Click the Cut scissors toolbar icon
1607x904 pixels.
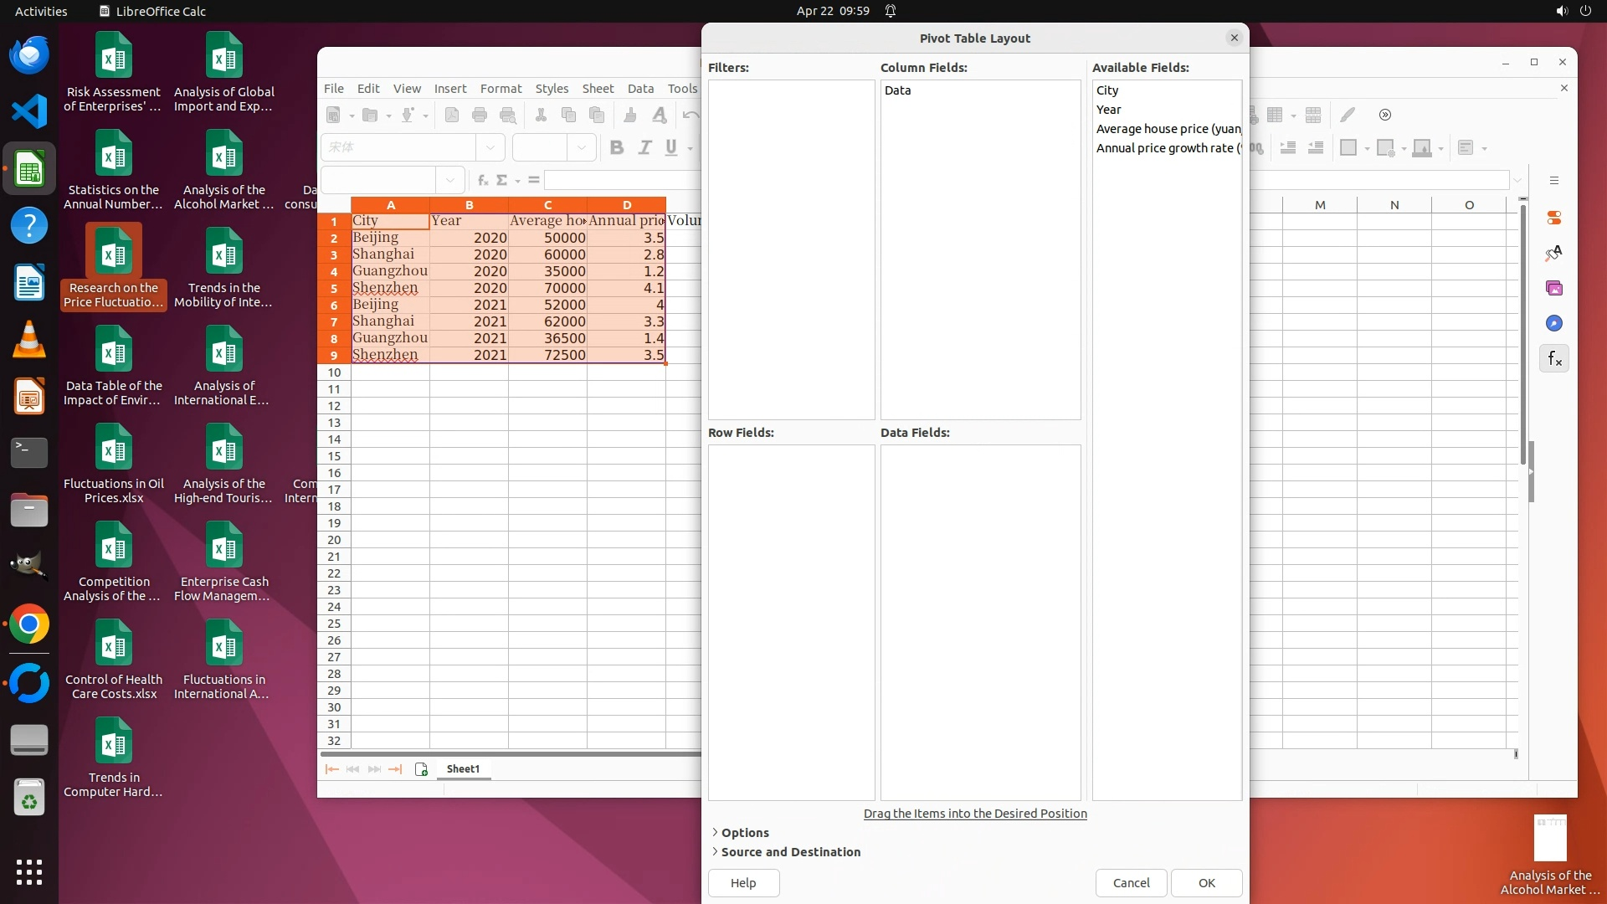pyautogui.click(x=541, y=116)
